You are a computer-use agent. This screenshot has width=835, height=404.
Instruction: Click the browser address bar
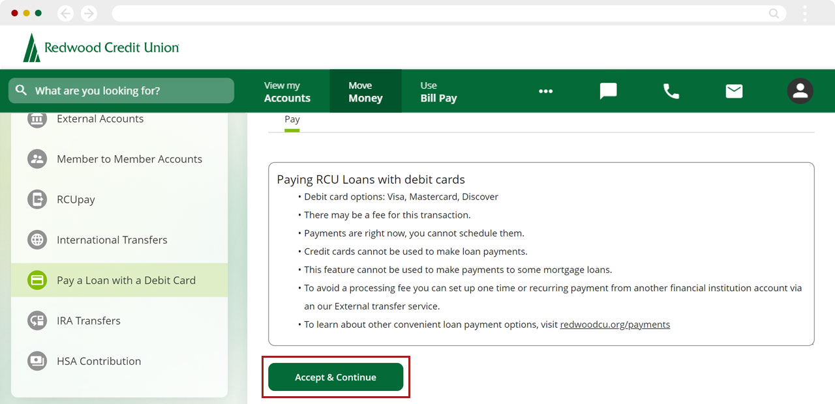[x=449, y=13]
